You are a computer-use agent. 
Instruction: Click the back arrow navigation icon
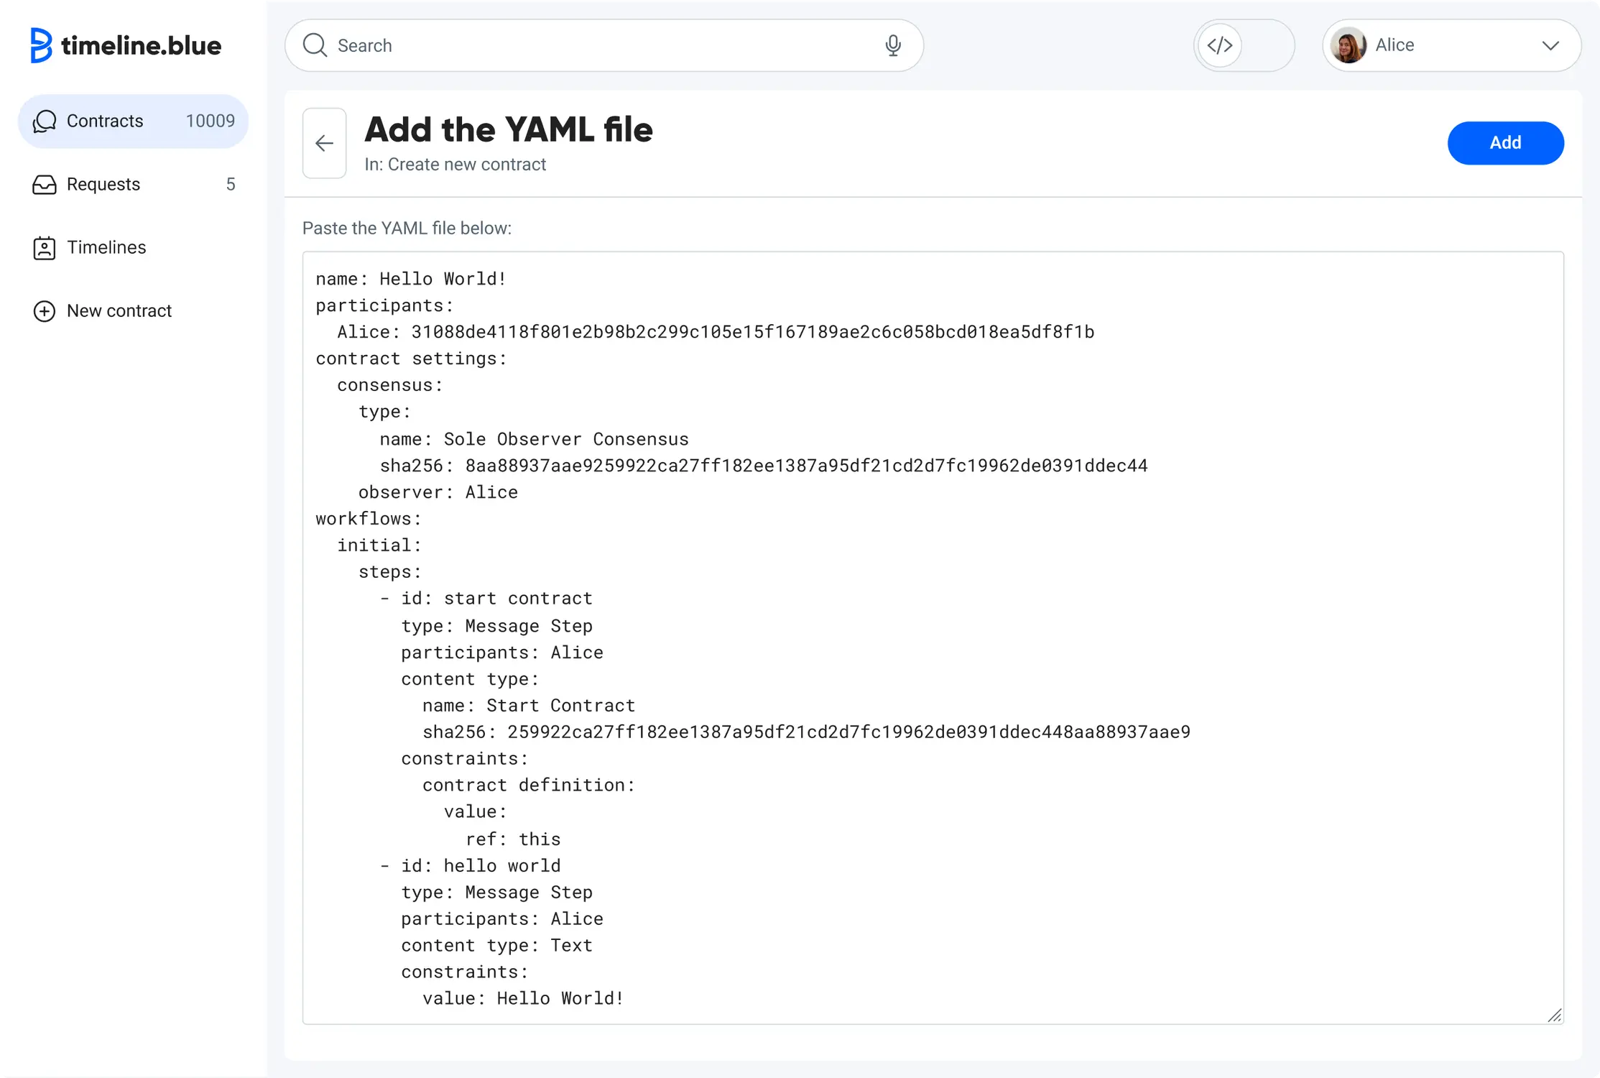point(322,142)
